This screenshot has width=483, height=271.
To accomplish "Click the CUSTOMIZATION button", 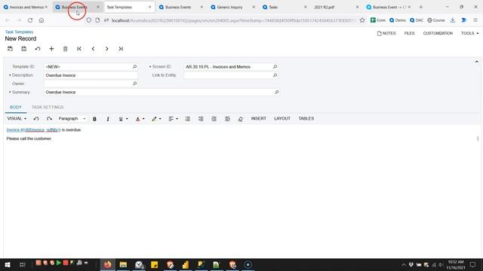I will 438,33.
